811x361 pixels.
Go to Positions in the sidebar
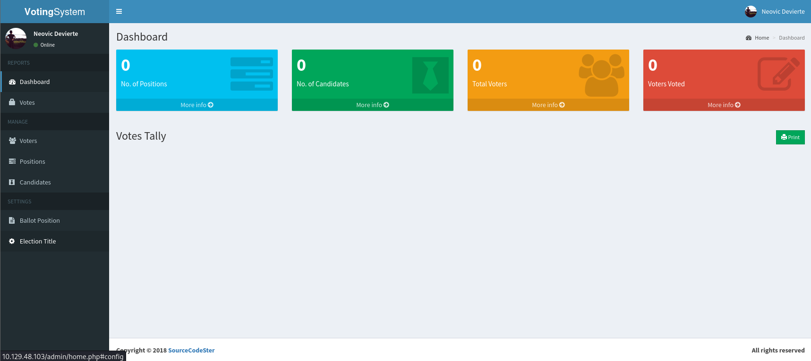pos(32,161)
